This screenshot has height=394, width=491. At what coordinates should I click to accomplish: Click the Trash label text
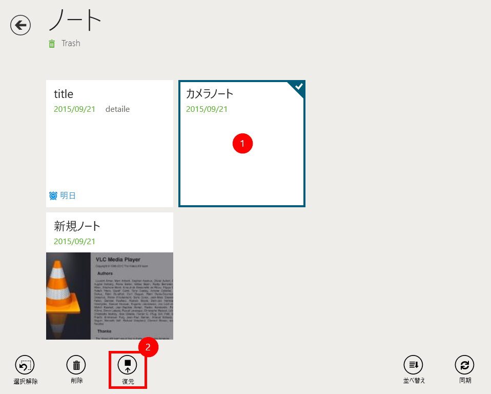pyautogui.click(x=71, y=43)
